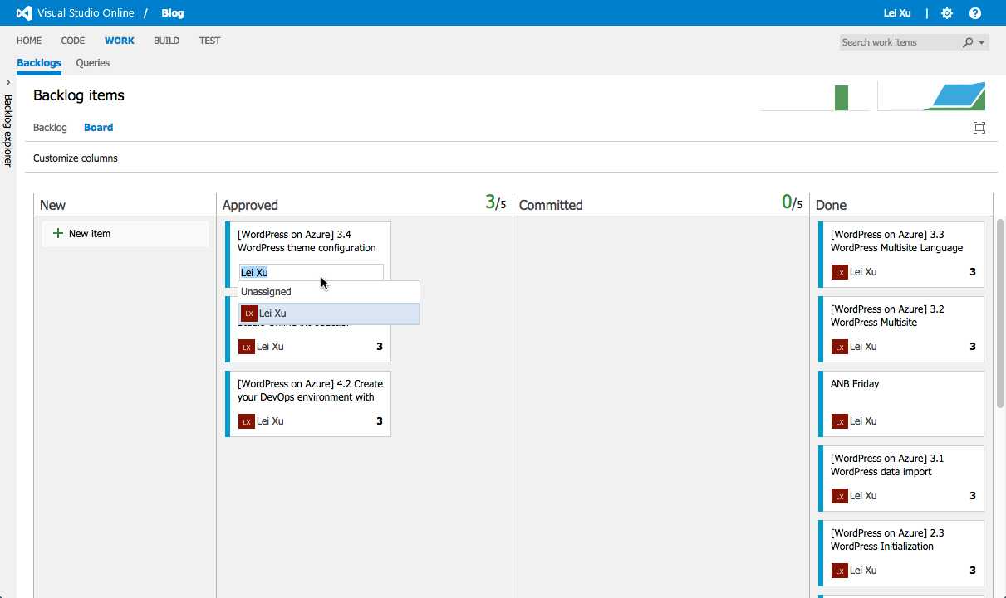Click the Customize columns link

[76, 158]
